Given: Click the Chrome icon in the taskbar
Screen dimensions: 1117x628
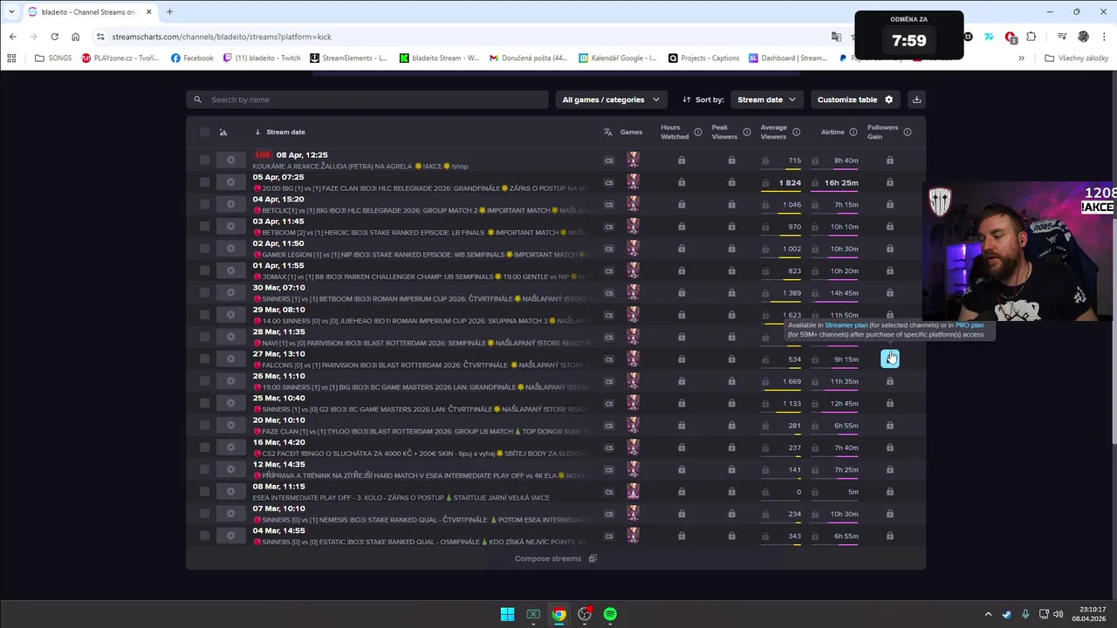Looking at the screenshot, I should [558, 614].
